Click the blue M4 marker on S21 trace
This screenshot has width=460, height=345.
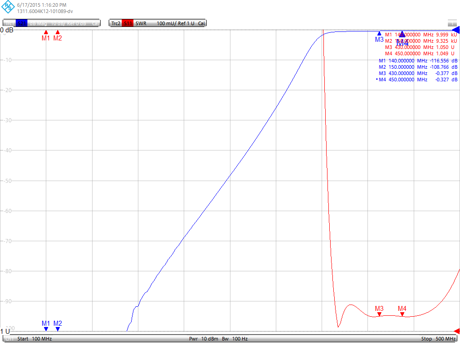402,39
